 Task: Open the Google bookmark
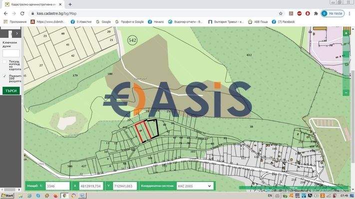pos(104,22)
